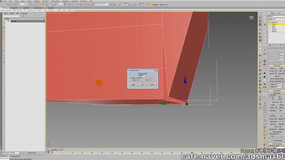
Task: Collapse the Vertex Properties rollout
Action: [x=277, y=144]
